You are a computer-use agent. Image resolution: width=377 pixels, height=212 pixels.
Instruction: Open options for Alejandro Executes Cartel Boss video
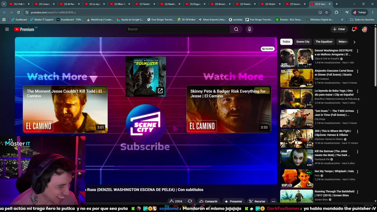pos(358,71)
